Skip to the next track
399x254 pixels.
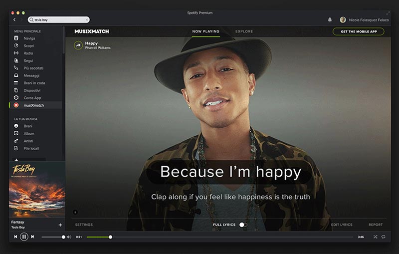point(32,237)
